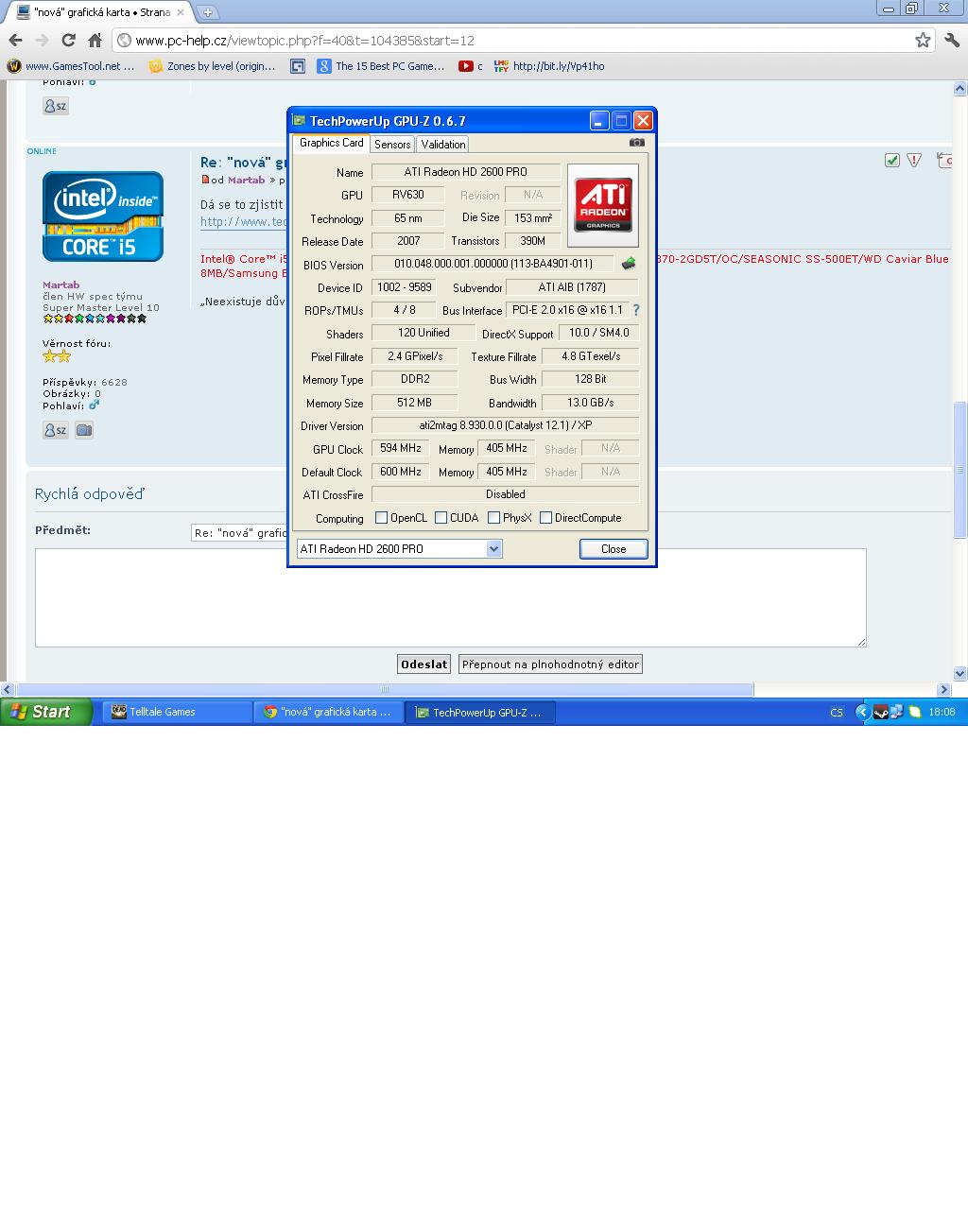The height and width of the screenshot is (1225, 968).
Task: Open The 15 Best PC Games bookmark
Action: [x=381, y=66]
